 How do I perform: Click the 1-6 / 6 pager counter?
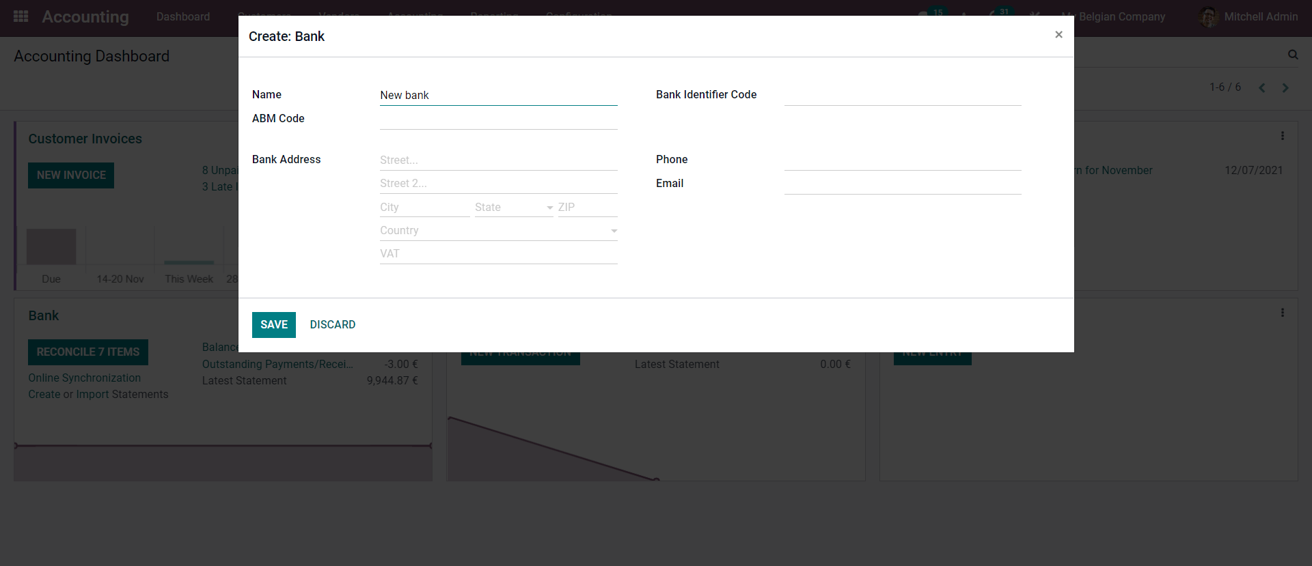click(1225, 87)
